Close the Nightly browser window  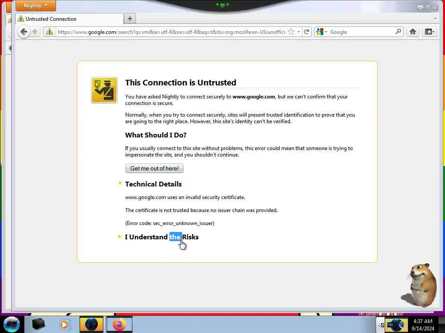435,8
